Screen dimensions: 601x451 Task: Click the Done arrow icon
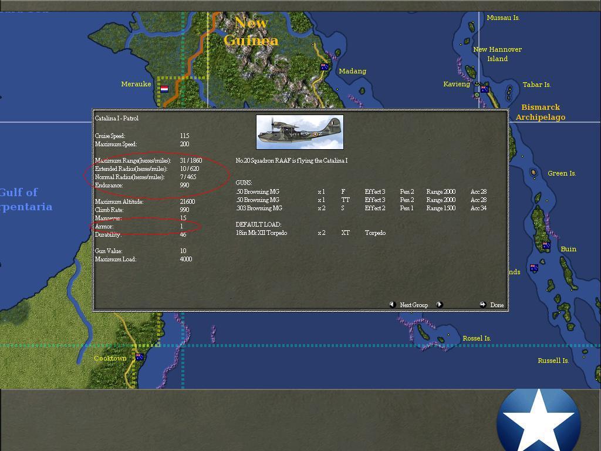click(x=483, y=305)
